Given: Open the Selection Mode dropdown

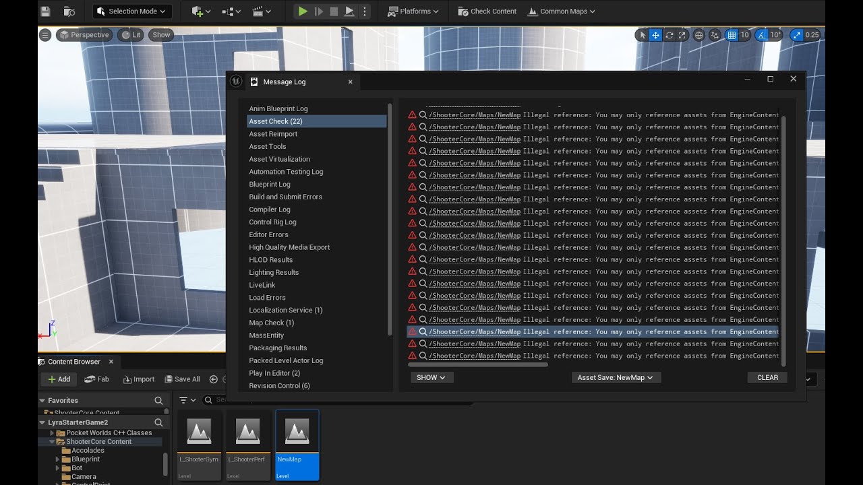Looking at the screenshot, I should (131, 11).
